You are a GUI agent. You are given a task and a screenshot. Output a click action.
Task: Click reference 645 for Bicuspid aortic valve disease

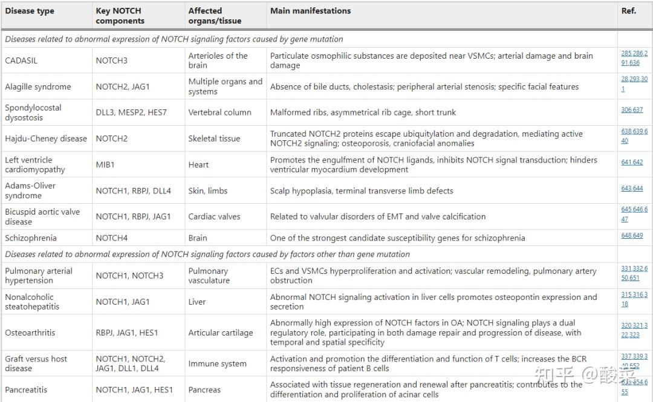(626, 209)
